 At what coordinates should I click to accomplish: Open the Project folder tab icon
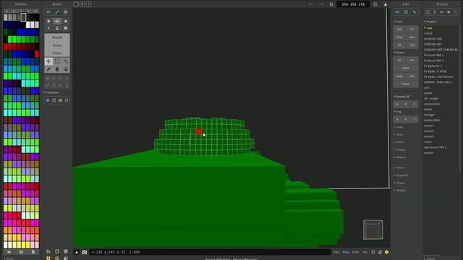428,12
